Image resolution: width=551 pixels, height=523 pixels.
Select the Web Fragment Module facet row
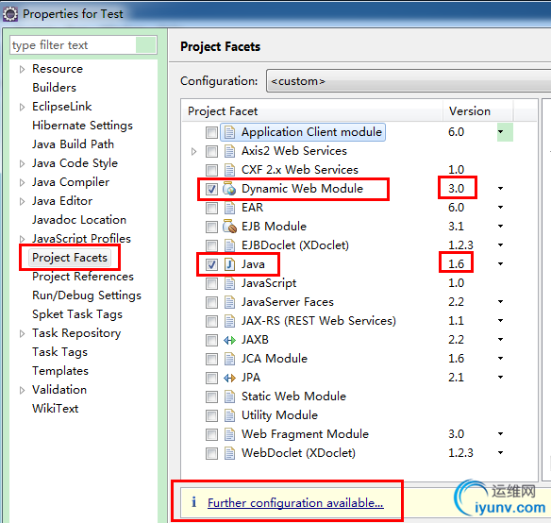click(305, 434)
